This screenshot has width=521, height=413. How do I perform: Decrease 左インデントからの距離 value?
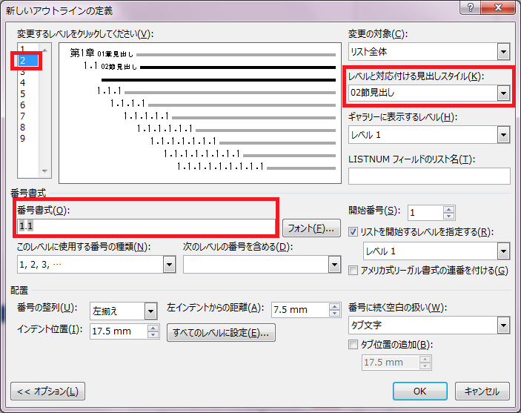coord(334,313)
